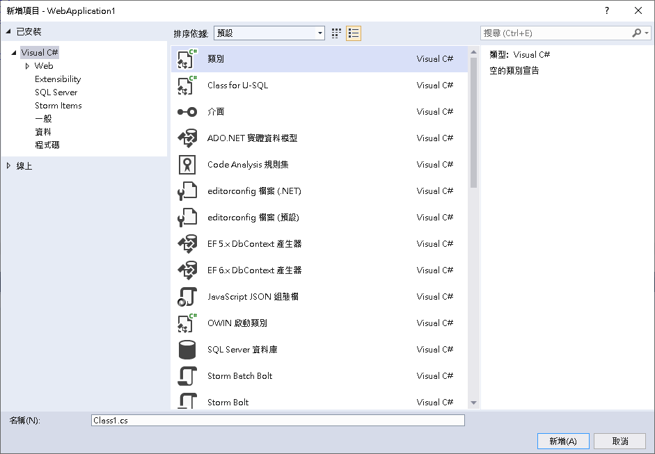Click the OWIN 啟動類別 icon
Viewport: 655px width, 454px height.
187,323
